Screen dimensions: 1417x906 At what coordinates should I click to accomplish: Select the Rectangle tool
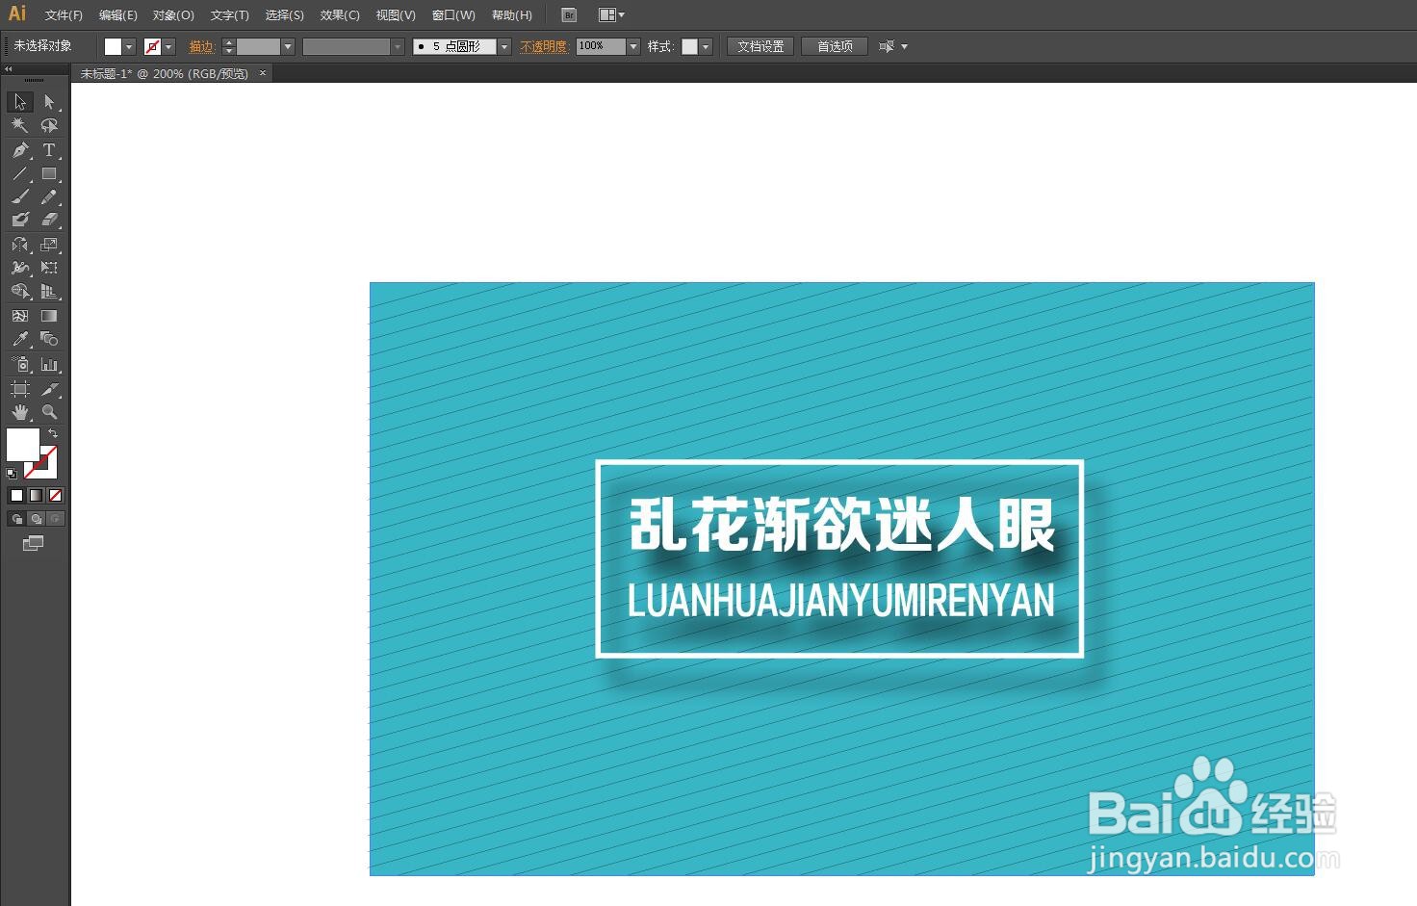coord(49,174)
